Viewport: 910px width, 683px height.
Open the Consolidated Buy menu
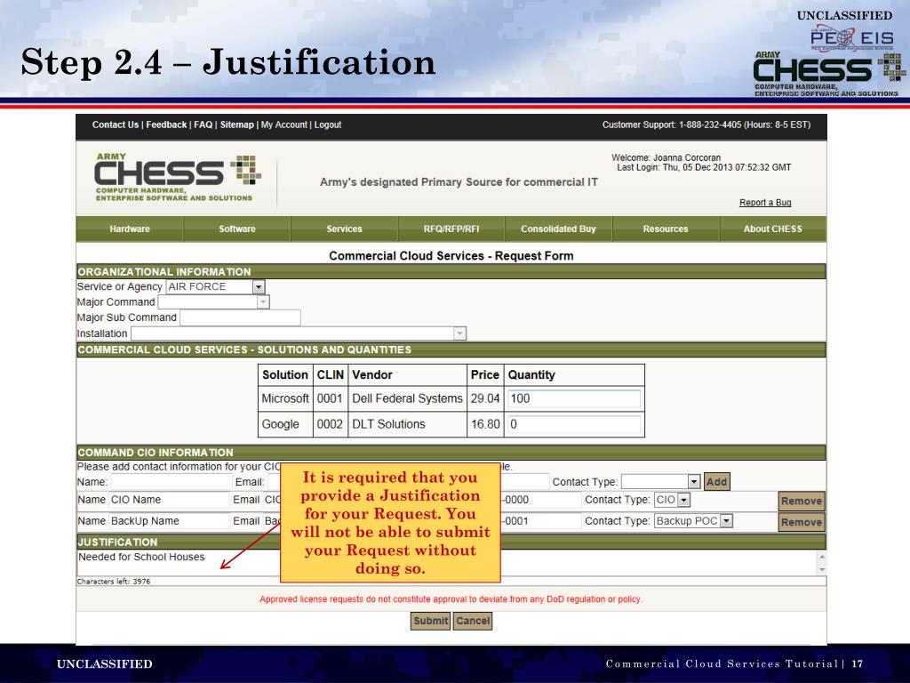(x=558, y=229)
